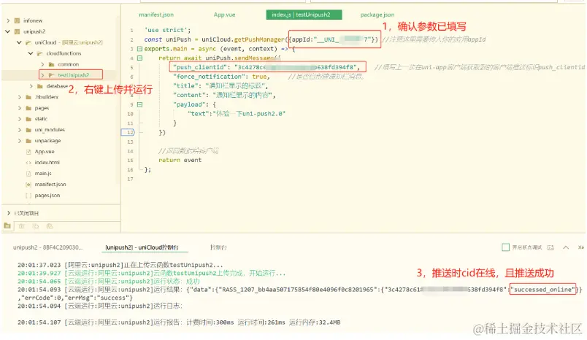Expand the .hbuilderx folder chevron

pyautogui.click(x=20, y=97)
